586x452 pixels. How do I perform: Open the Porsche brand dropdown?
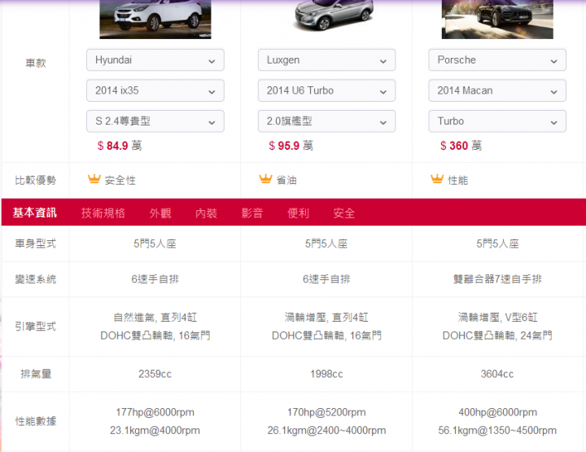[497, 59]
